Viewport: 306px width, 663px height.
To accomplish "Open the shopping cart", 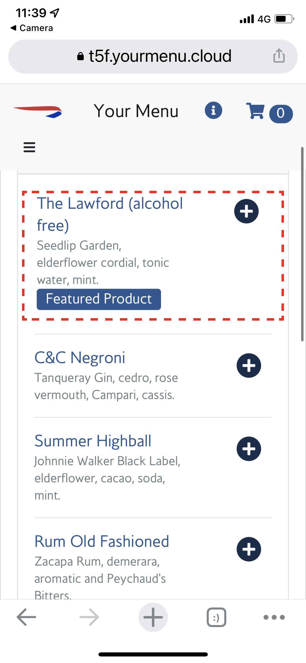I will [x=255, y=111].
